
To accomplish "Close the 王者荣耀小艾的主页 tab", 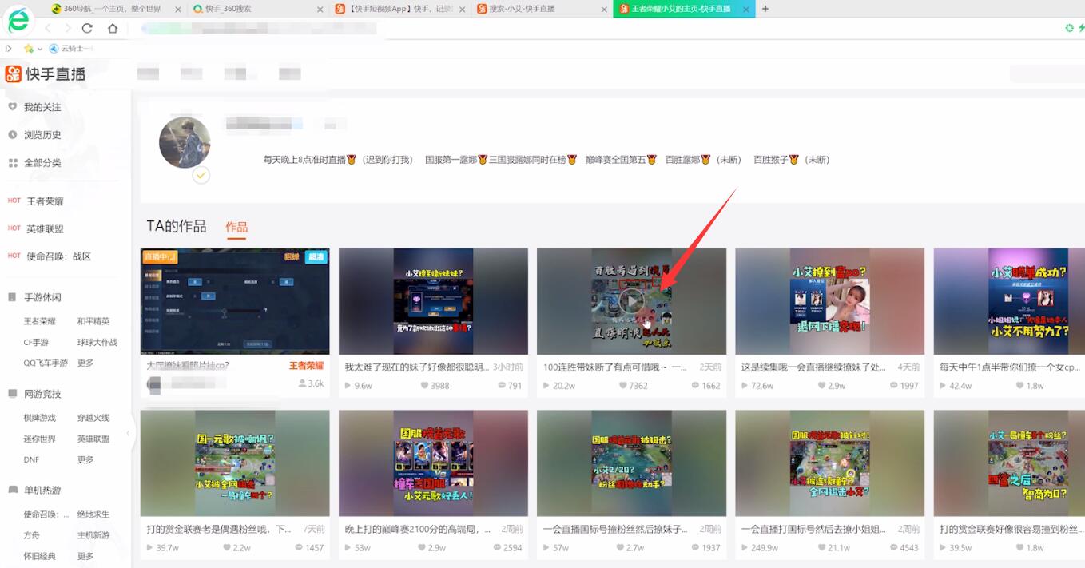I will [745, 9].
